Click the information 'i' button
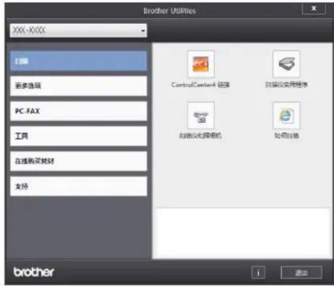Viewport: 334px width, 286px height. coord(258,272)
